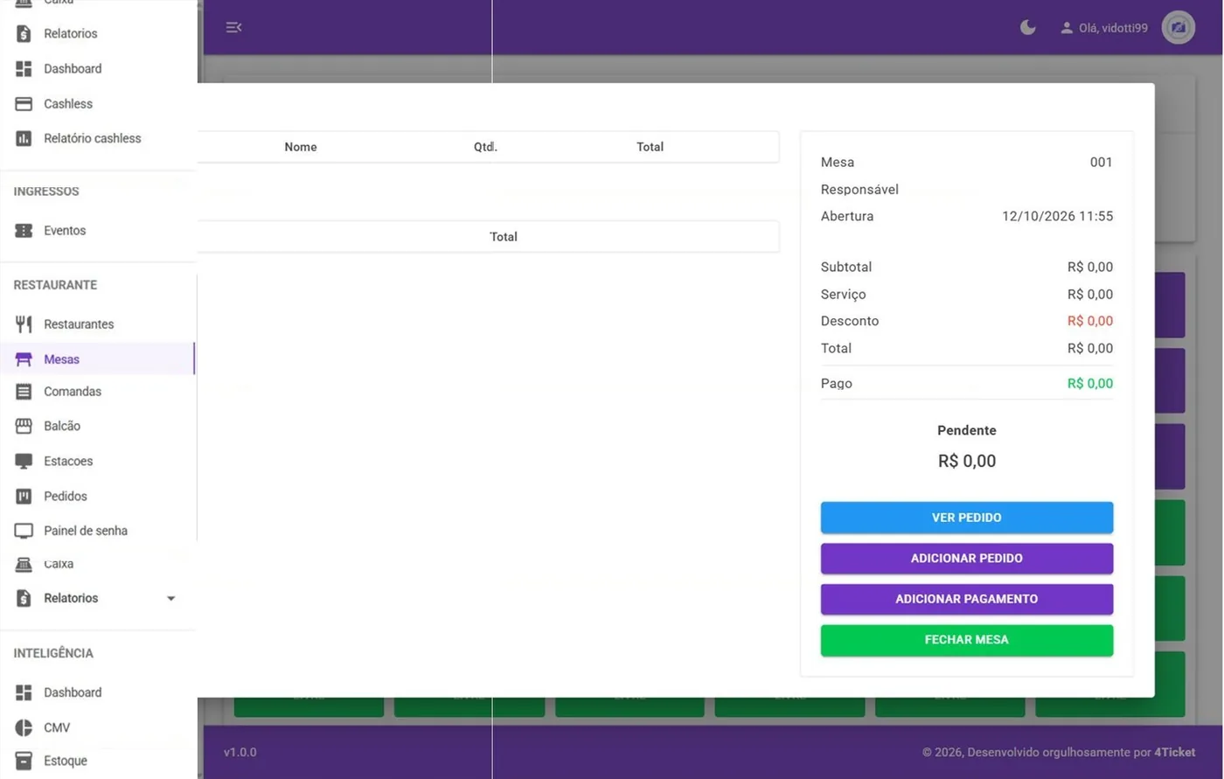
Task: Click the Pedidos board icon
Action: coord(24,496)
